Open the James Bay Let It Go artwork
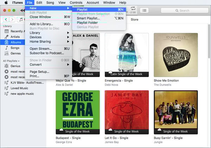This screenshot has height=148, width=211. [127, 112]
